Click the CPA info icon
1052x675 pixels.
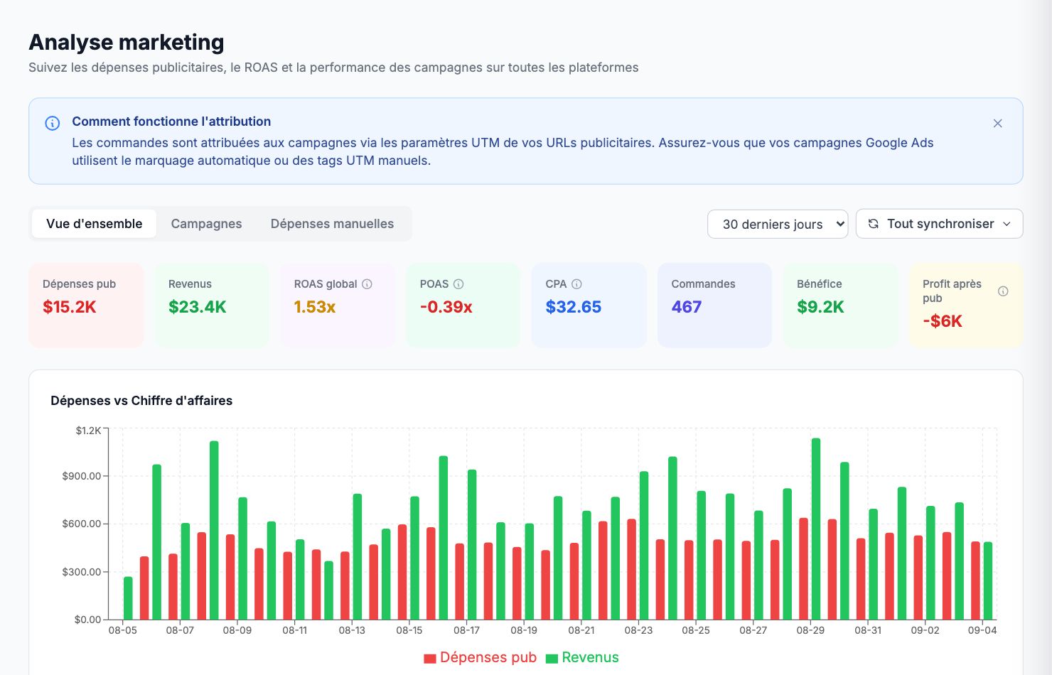tap(576, 284)
